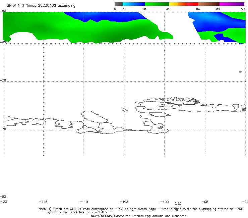Click the color bar label '50'
Screen dimensions: 248x218
pyautogui.click(x=198, y=9)
